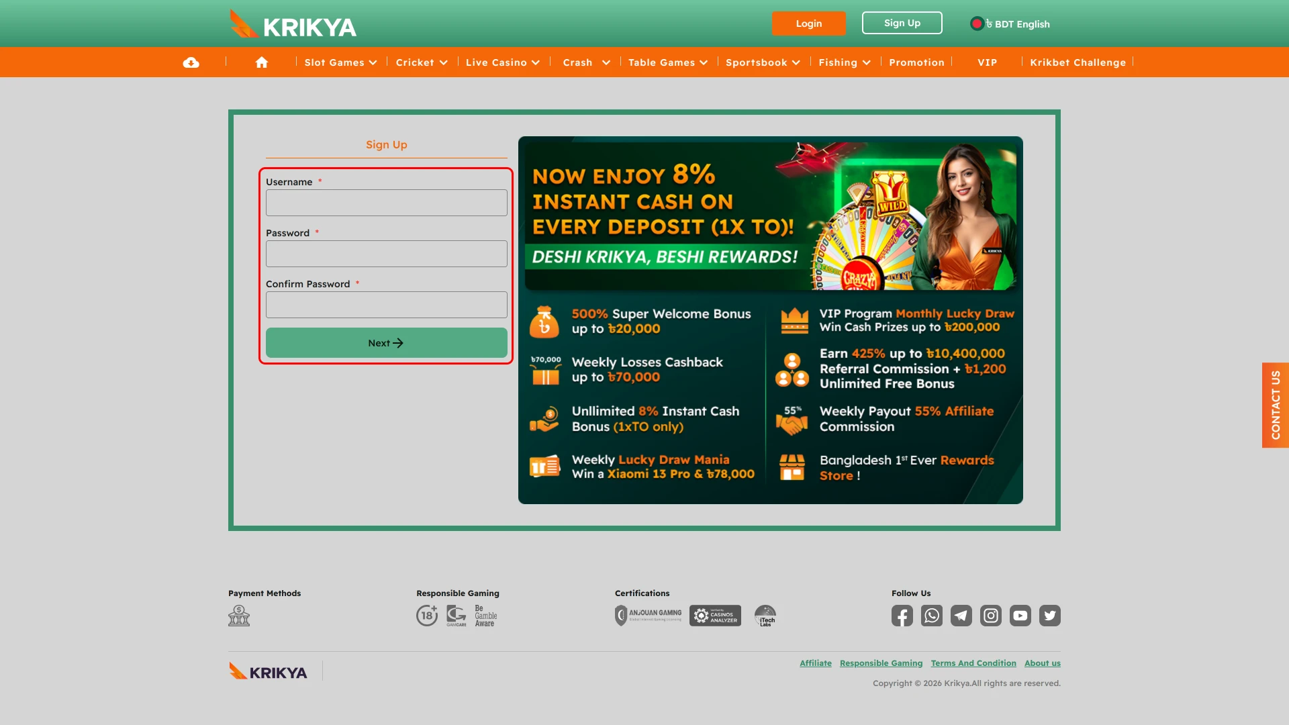The height and width of the screenshot is (725, 1289).
Task: Click the Super Welcome Bonus money bag icon
Action: [x=544, y=321]
